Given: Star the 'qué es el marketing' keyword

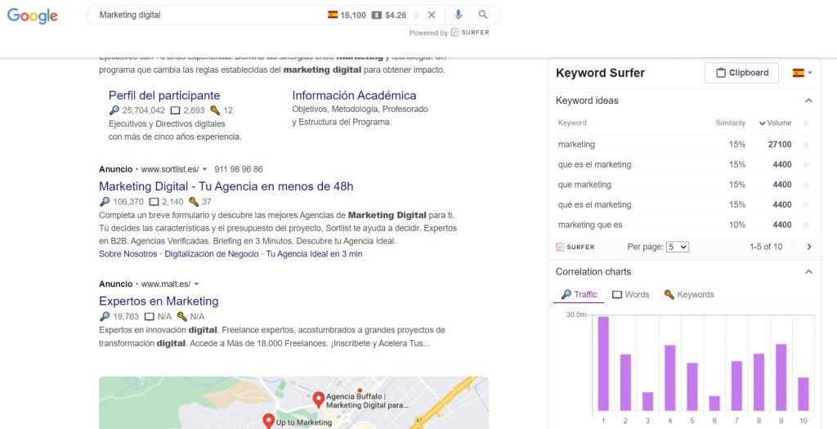Looking at the screenshot, I should (x=805, y=205).
